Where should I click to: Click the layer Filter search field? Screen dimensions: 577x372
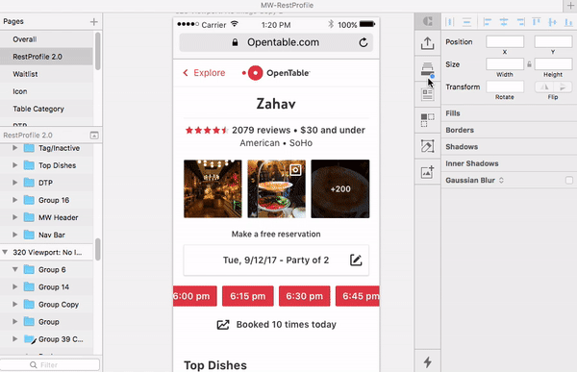50,364
